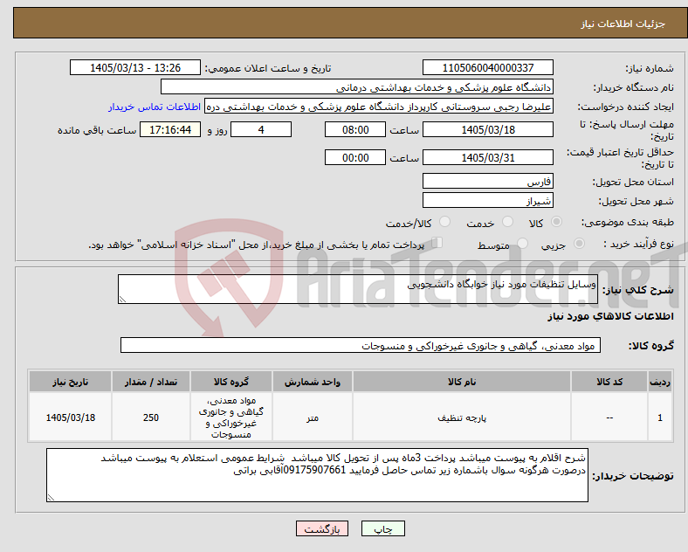Click the goods group field مواد معدنی

click(361, 345)
